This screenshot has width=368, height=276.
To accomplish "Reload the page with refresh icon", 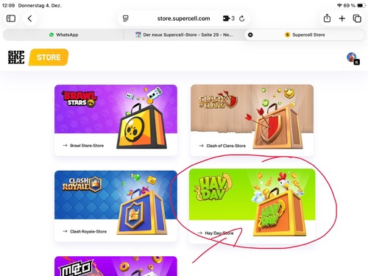I will tap(242, 18).
